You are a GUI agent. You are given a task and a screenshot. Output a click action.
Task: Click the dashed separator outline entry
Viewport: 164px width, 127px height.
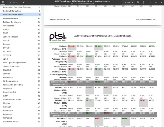(x=20, y=18)
